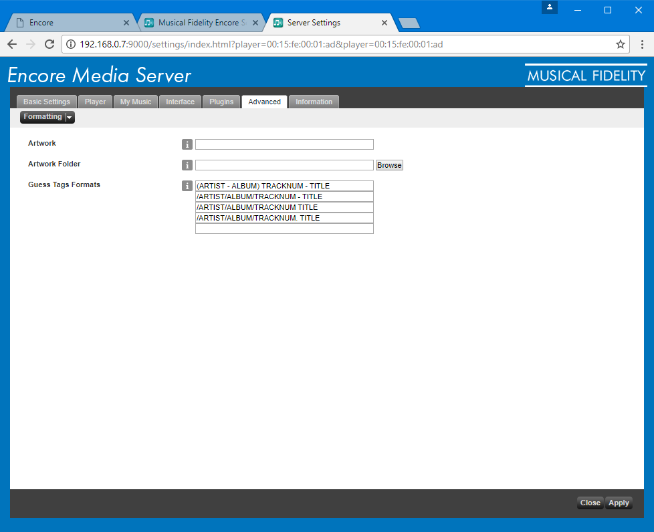This screenshot has width=654, height=532.
Task: Click the Guess Tags Formats label
Action: click(x=64, y=184)
